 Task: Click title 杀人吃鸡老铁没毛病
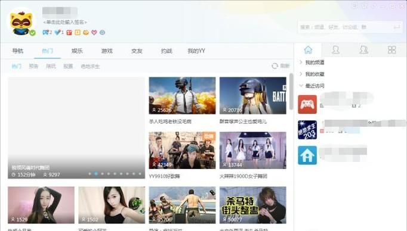click(170, 121)
